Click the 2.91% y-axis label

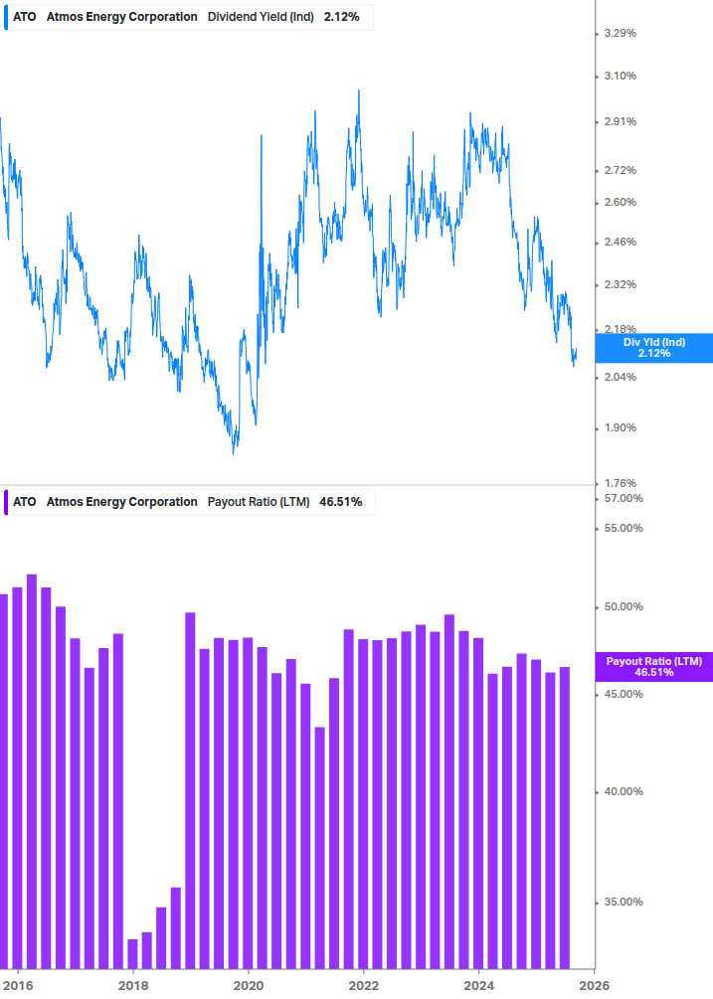620,121
